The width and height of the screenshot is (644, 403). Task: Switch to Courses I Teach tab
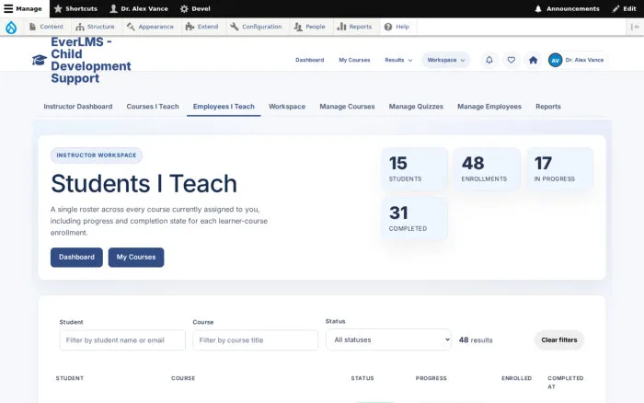153,107
